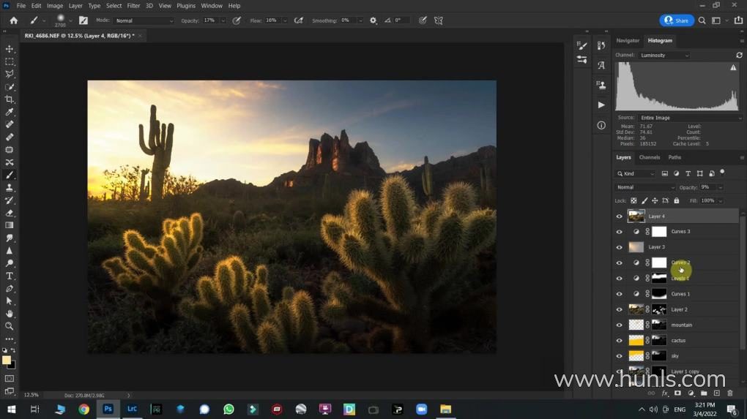Hide the Curves 3 layer
Image resolution: width=747 pixels, height=419 pixels.
coord(619,232)
